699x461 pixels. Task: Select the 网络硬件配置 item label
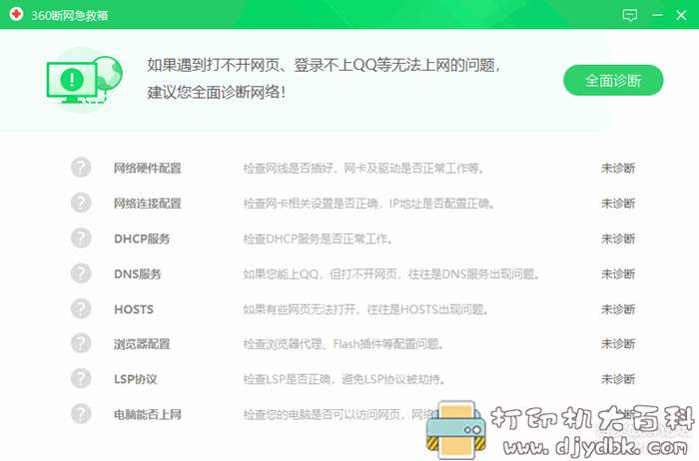point(148,169)
